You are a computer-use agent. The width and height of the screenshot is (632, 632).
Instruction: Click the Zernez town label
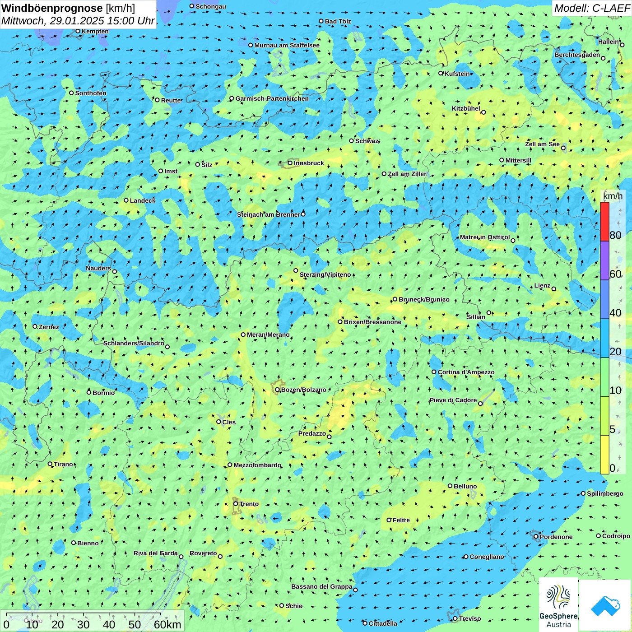tap(49, 327)
